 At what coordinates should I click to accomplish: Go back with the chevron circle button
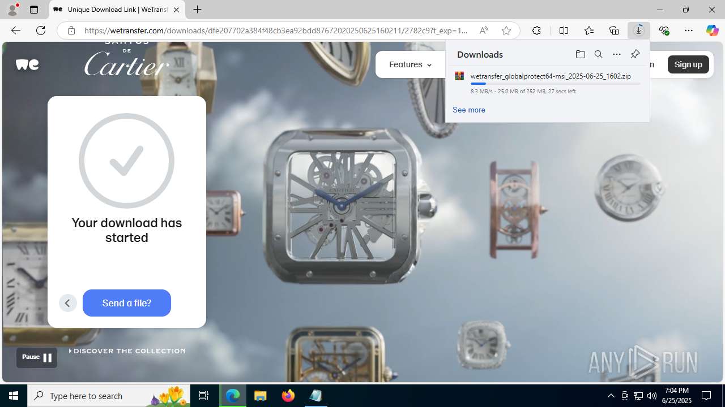67,303
